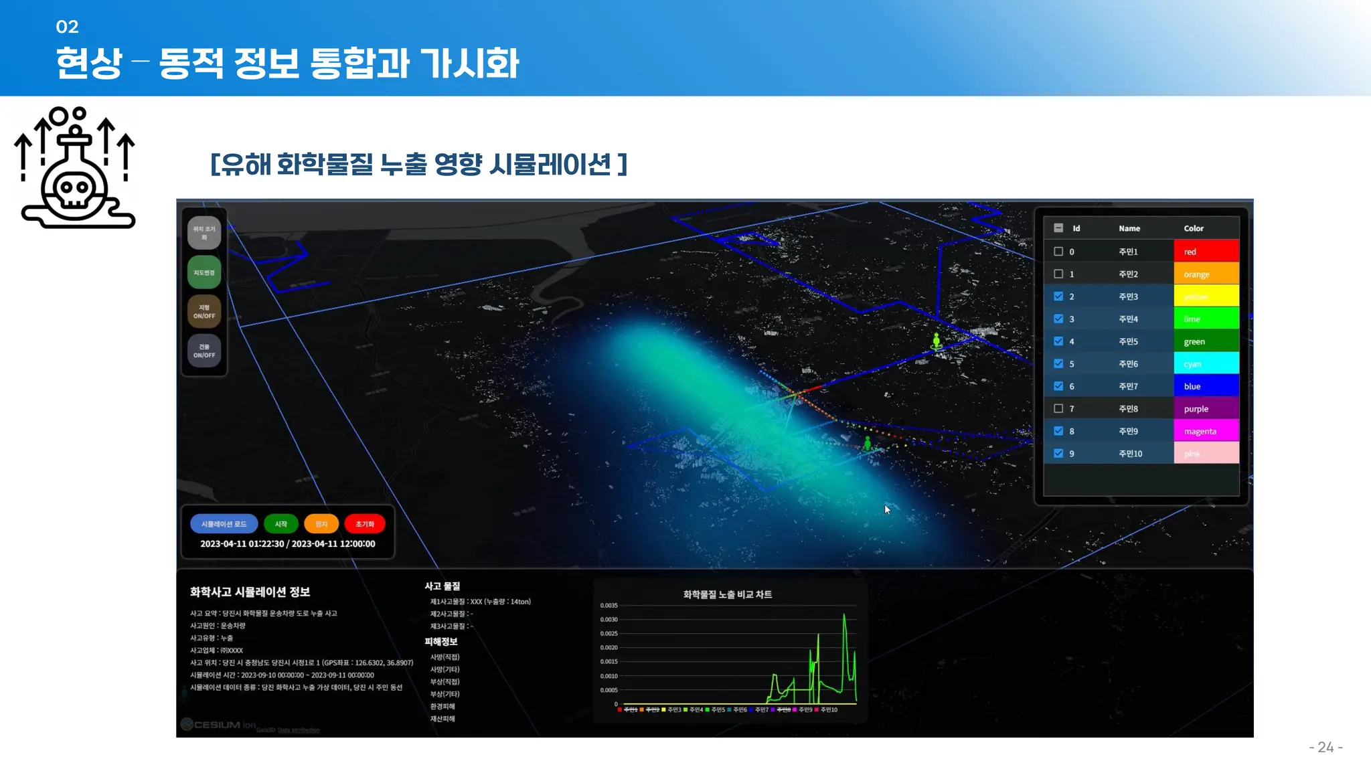Select the 주민5 name cell

[x=1128, y=341]
